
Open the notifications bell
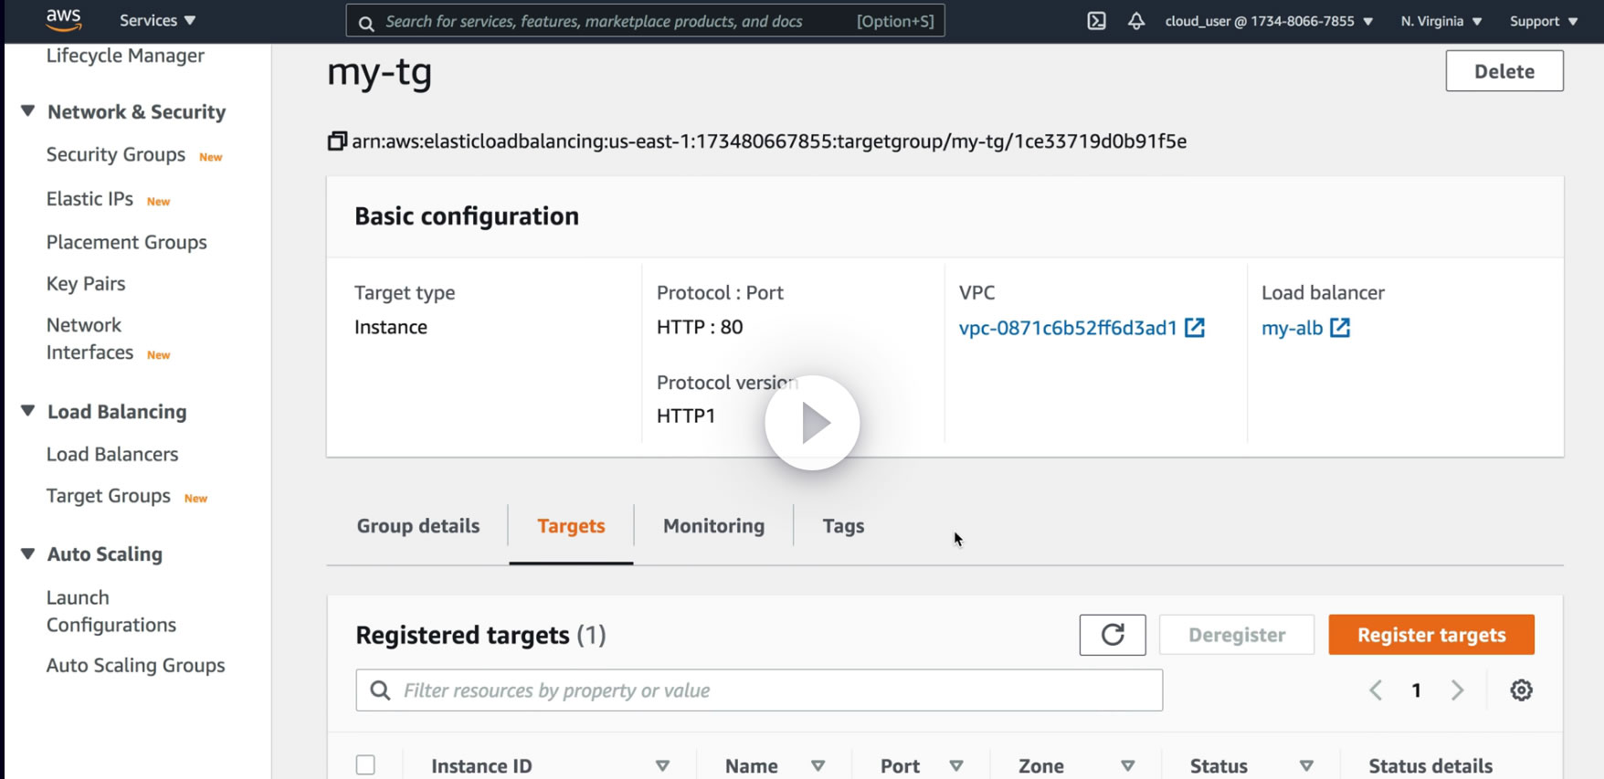pos(1136,21)
